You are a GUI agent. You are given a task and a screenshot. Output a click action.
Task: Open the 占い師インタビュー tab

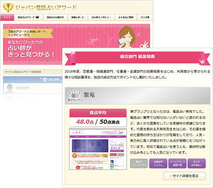101,17
